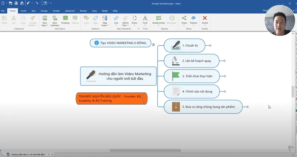Open the Help ribbon tab
The width and height of the screenshot is (297, 157).
point(115,11)
